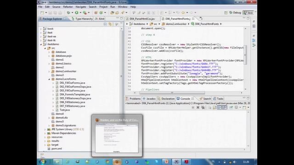Click the New Java Package toolbar icon

coord(96,13)
